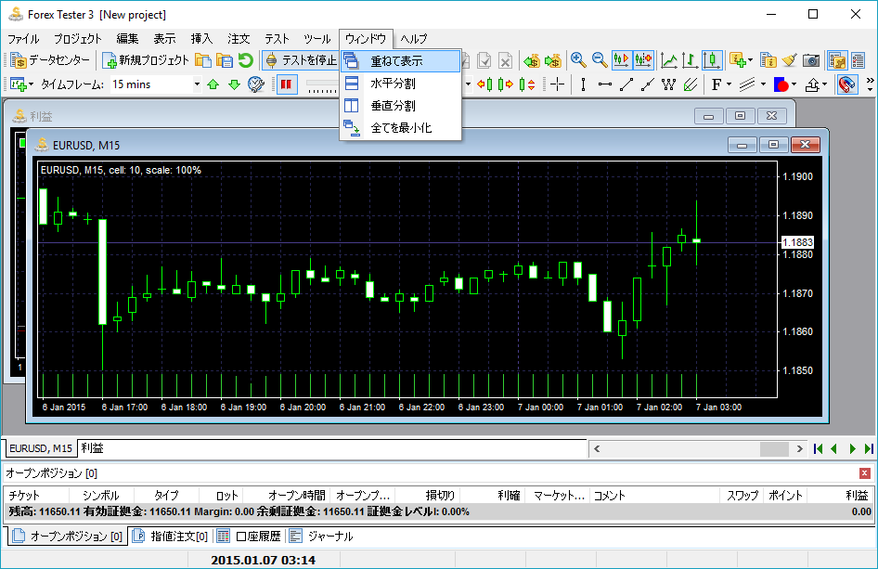Toggle the magnet snap mode button

pos(846,84)
